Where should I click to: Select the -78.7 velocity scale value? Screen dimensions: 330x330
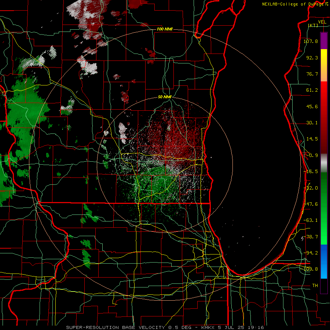pos(311,237)
